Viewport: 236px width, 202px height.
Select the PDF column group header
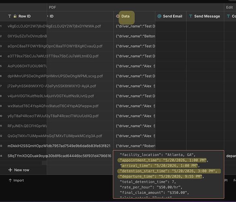pyautogui.click(x=52, y=7)
